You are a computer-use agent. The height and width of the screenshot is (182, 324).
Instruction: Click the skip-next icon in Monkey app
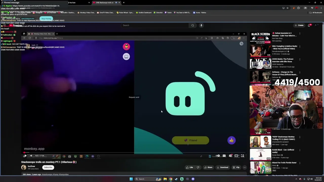(x=126, y=56)
